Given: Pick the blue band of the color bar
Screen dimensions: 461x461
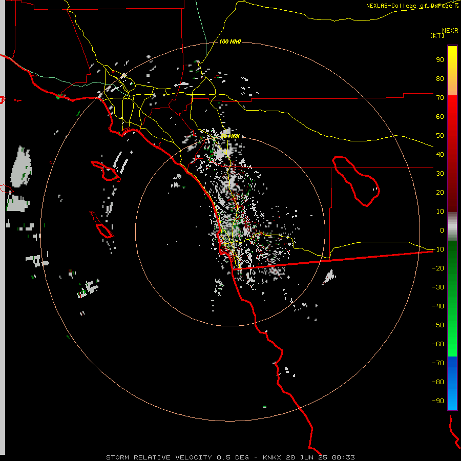Looking at the screenshot, I should coord(452,383).
